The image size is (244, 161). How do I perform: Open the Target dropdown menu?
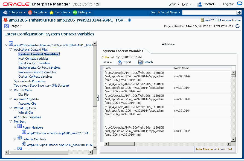[x=16, y=26]
